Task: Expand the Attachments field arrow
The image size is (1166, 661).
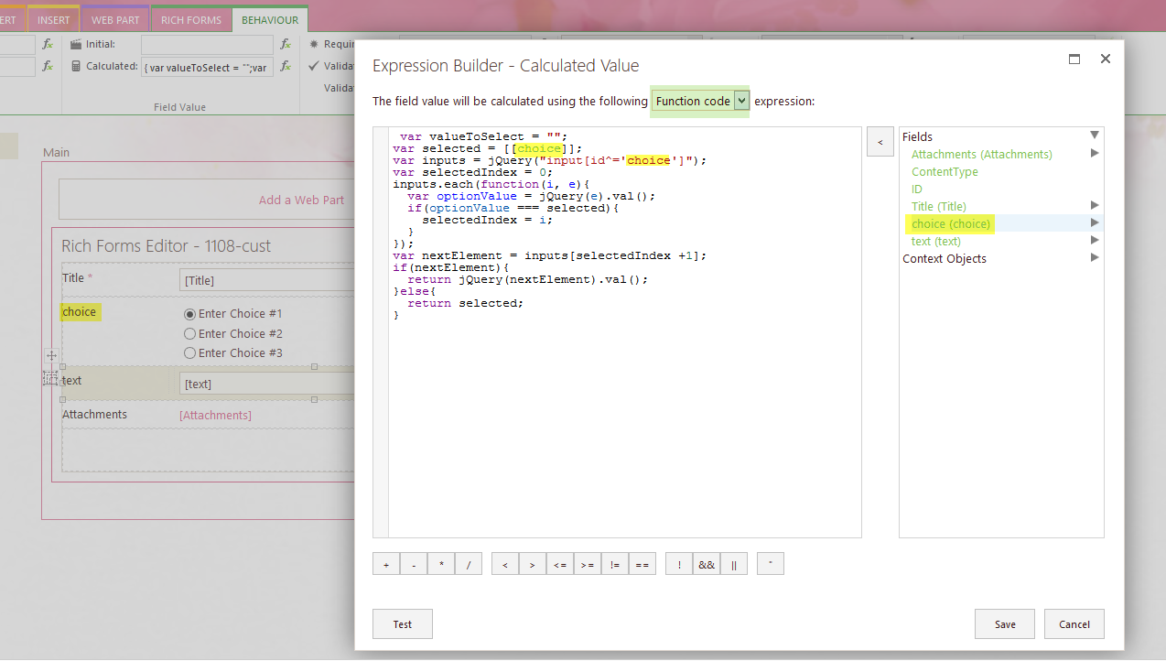Action: [x=1094, y=154]
